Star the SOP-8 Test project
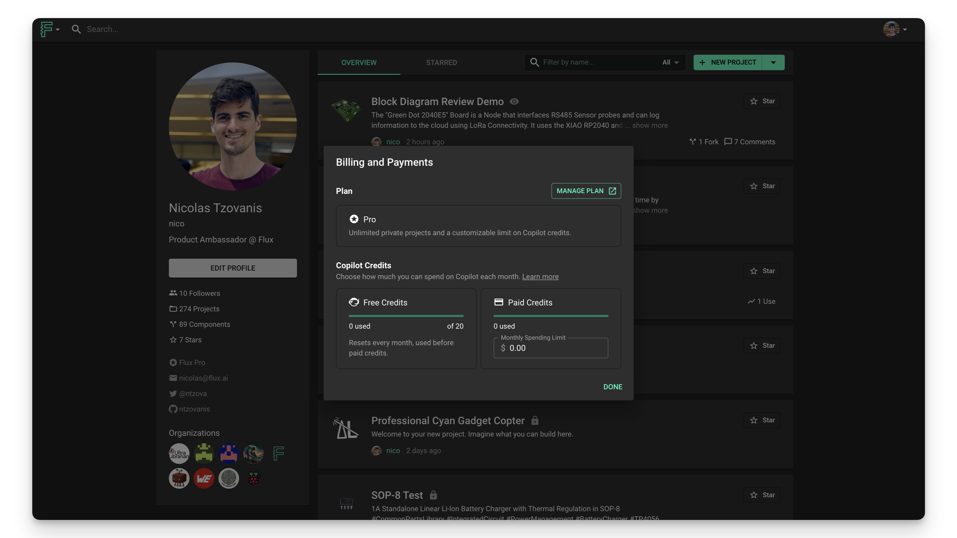The height and width of the screenshot is (538, 957). click(x=762, y=495)
